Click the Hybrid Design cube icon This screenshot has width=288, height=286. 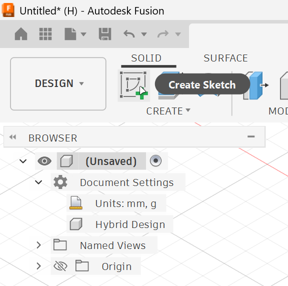(x=76, y=224)
